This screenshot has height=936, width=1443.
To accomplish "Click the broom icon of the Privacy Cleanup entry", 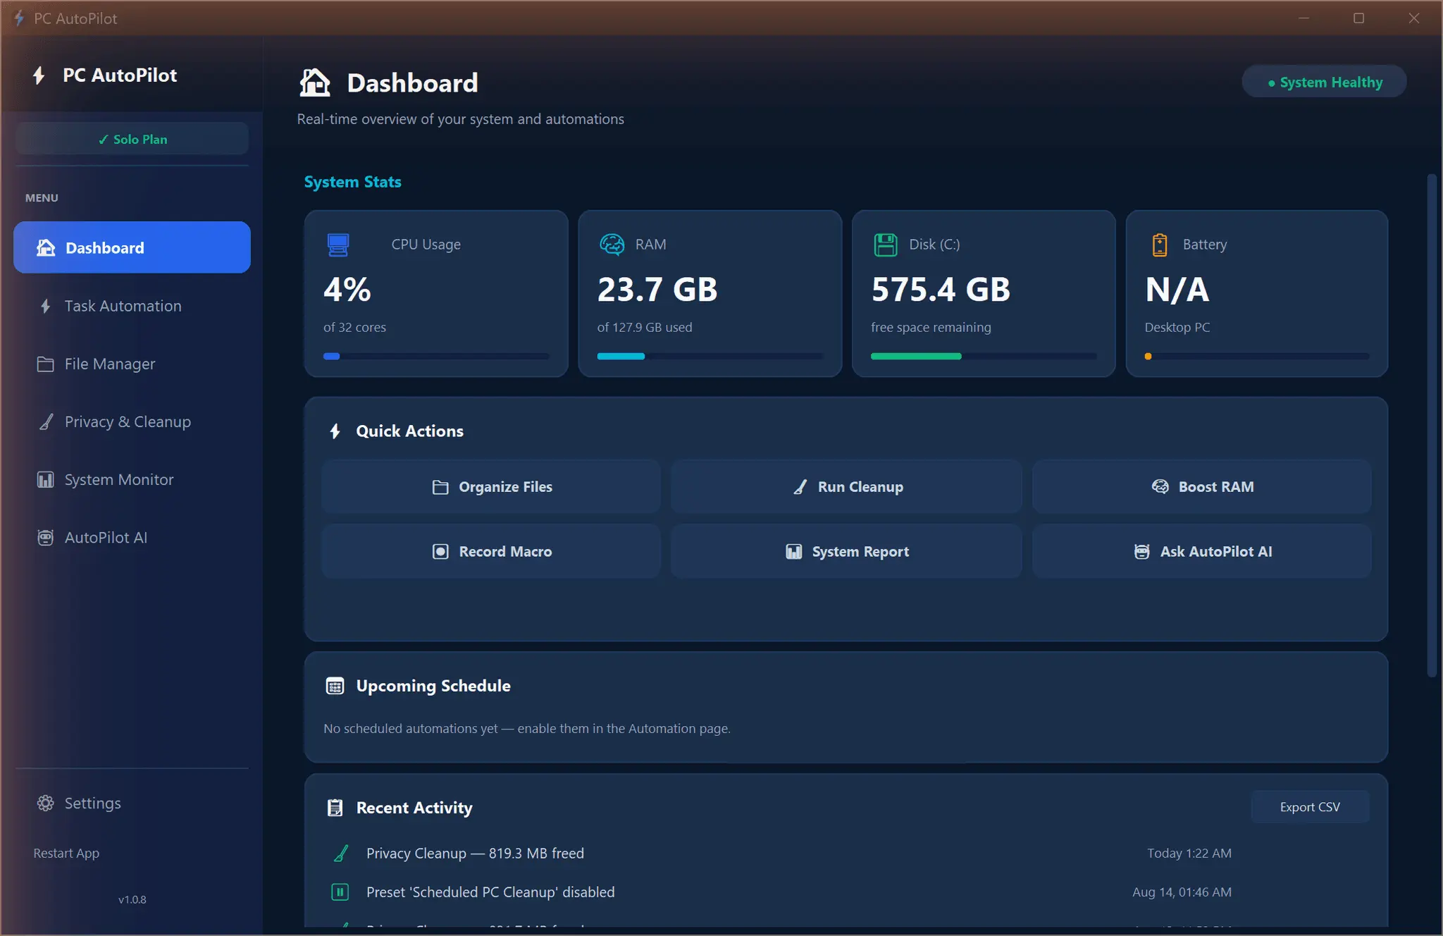I will 341,854.
